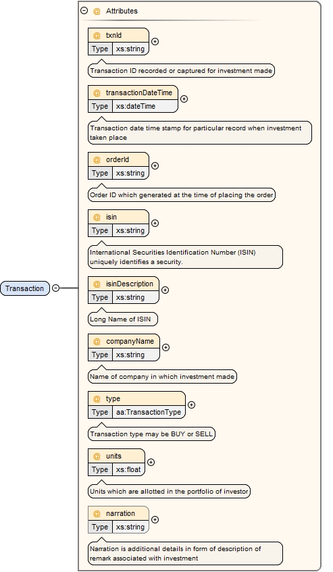Click the aa:TransactionType type value
Image resolution: width=333 pixels, height=572 pixels.
click(x=149, y=412)
